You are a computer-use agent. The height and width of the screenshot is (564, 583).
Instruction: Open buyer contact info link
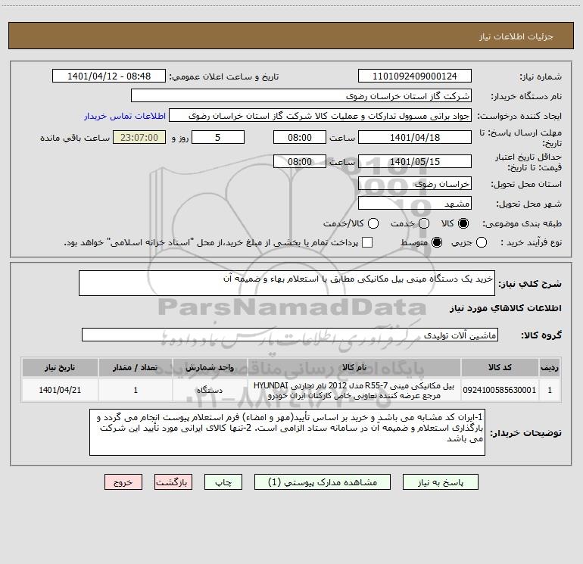125,116
